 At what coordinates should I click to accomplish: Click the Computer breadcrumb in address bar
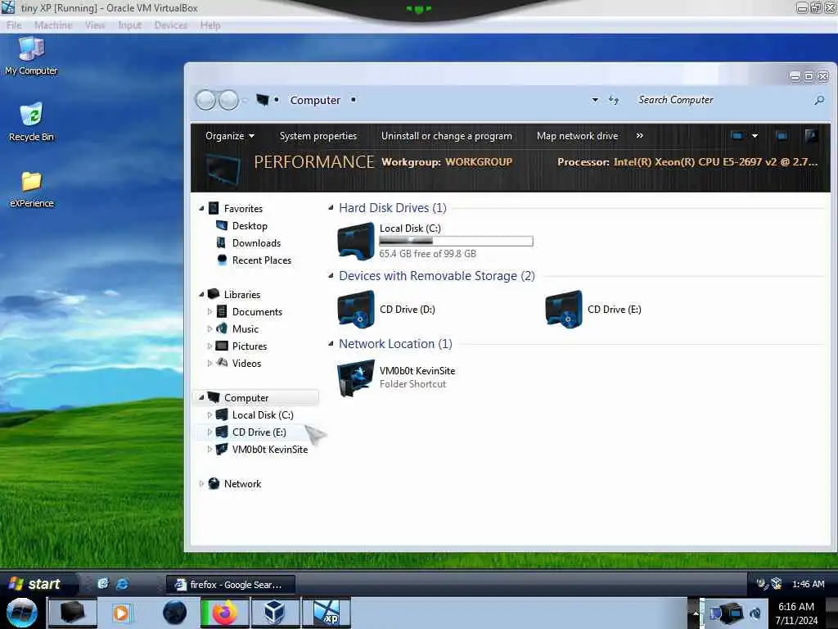point(315,100)
